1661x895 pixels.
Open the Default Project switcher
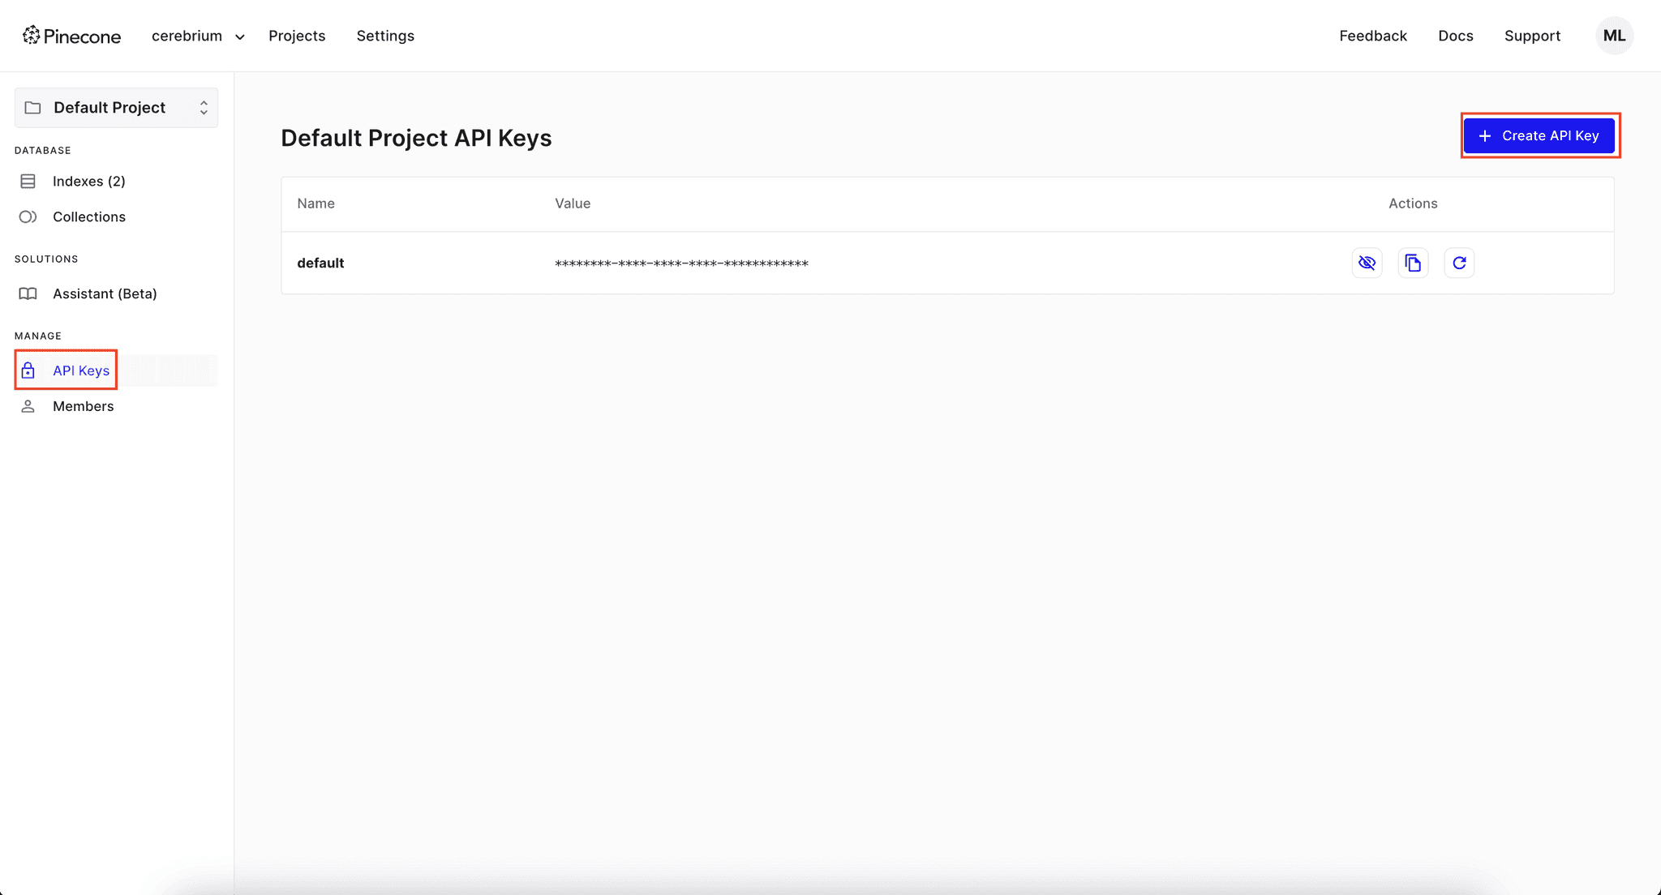[x=116, y=107]
